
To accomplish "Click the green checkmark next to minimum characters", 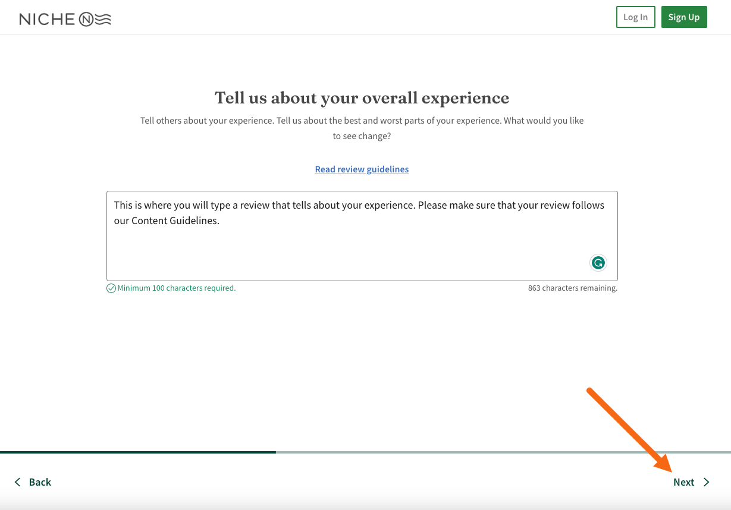I will [x=111, y=288].
